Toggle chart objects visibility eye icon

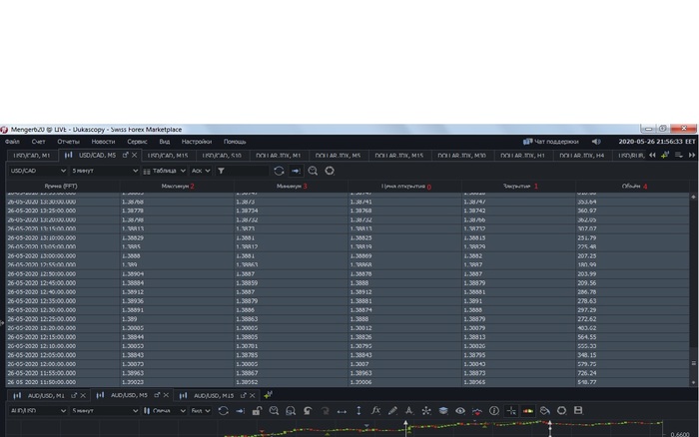coord(460,411)
